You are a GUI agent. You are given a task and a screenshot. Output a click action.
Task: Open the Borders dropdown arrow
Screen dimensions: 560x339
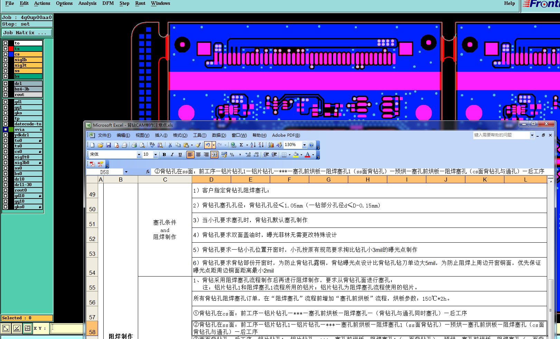point(290,155)
